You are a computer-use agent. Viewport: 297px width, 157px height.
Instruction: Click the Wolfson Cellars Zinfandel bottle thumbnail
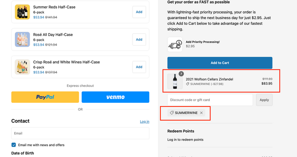175,81
